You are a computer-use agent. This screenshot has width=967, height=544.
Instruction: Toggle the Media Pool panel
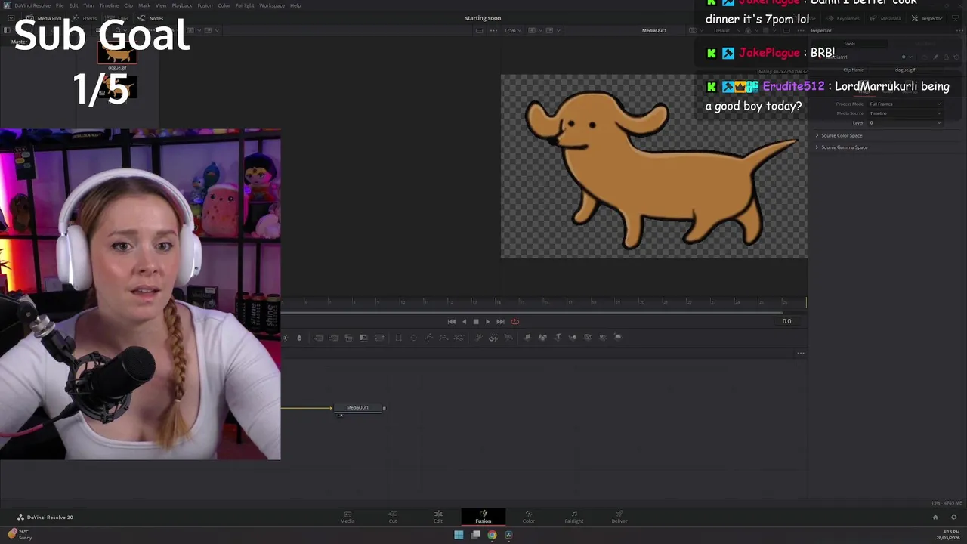point(44,18)
